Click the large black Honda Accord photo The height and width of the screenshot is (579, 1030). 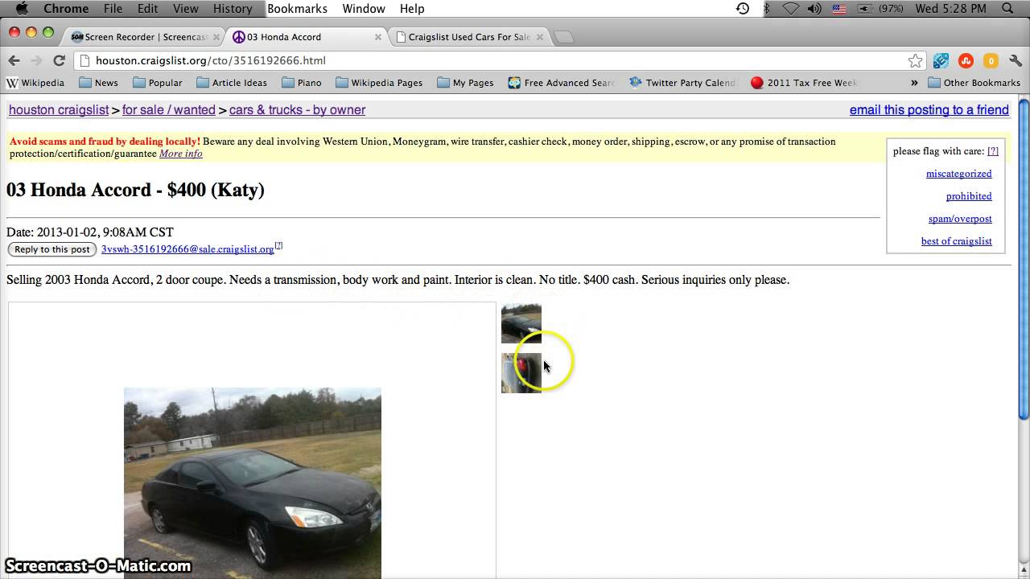[253, 483]
